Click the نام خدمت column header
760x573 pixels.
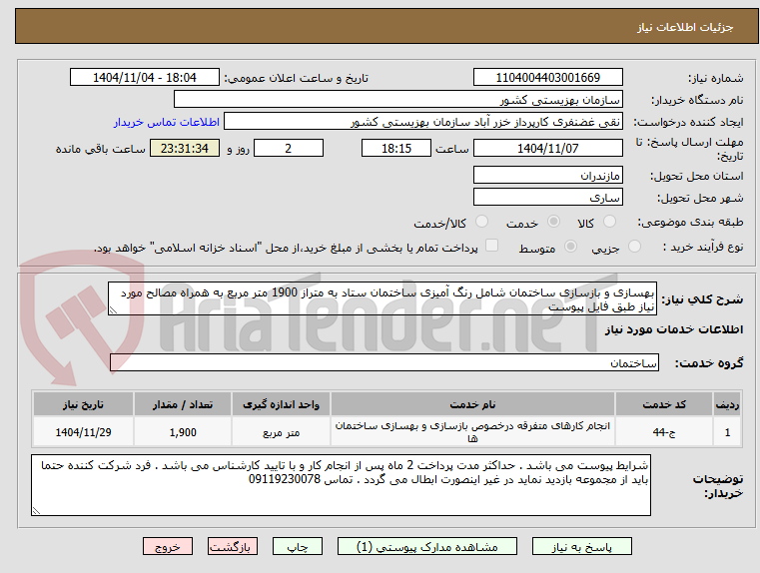pos(472,404)
